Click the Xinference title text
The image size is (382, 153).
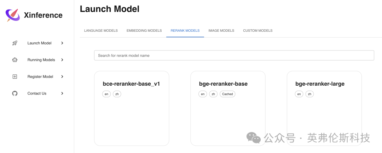43,15
